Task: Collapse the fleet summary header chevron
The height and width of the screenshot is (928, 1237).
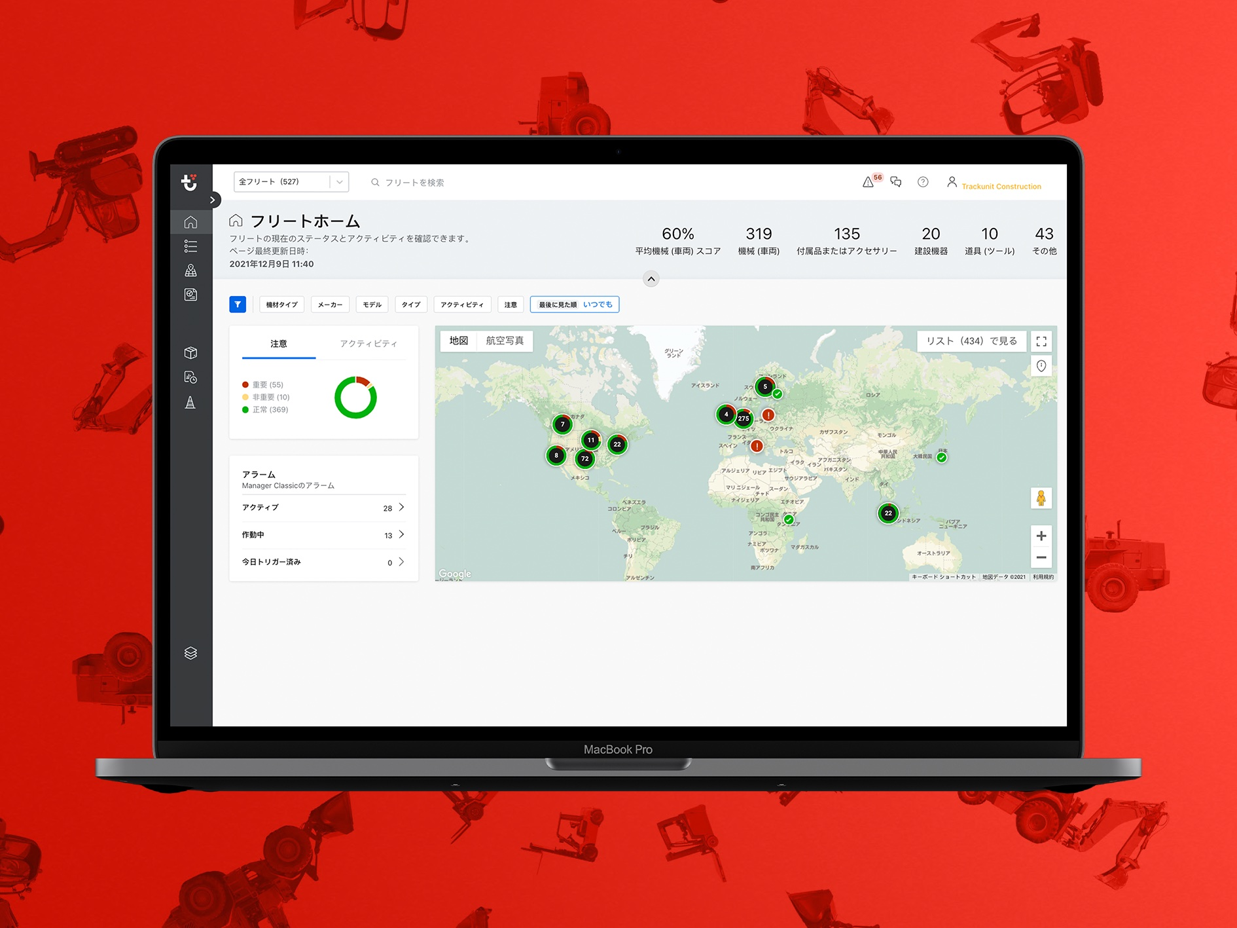Action: tap(651, 279)
